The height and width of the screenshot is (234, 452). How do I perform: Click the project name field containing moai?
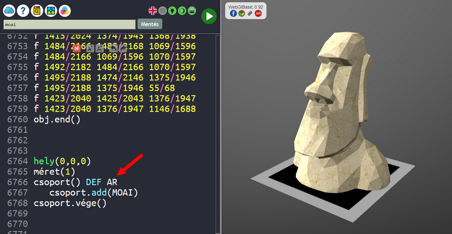click(x=69, y=24)
